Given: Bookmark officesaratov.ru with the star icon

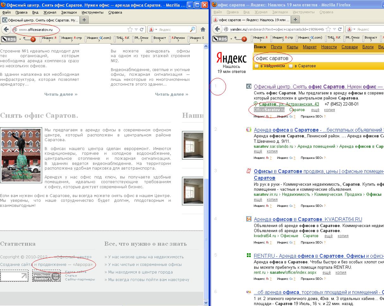Looking at the screenshot, I should (x=130, y=29).
